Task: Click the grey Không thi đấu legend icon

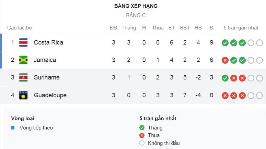Action: click(x=142, y=143)
